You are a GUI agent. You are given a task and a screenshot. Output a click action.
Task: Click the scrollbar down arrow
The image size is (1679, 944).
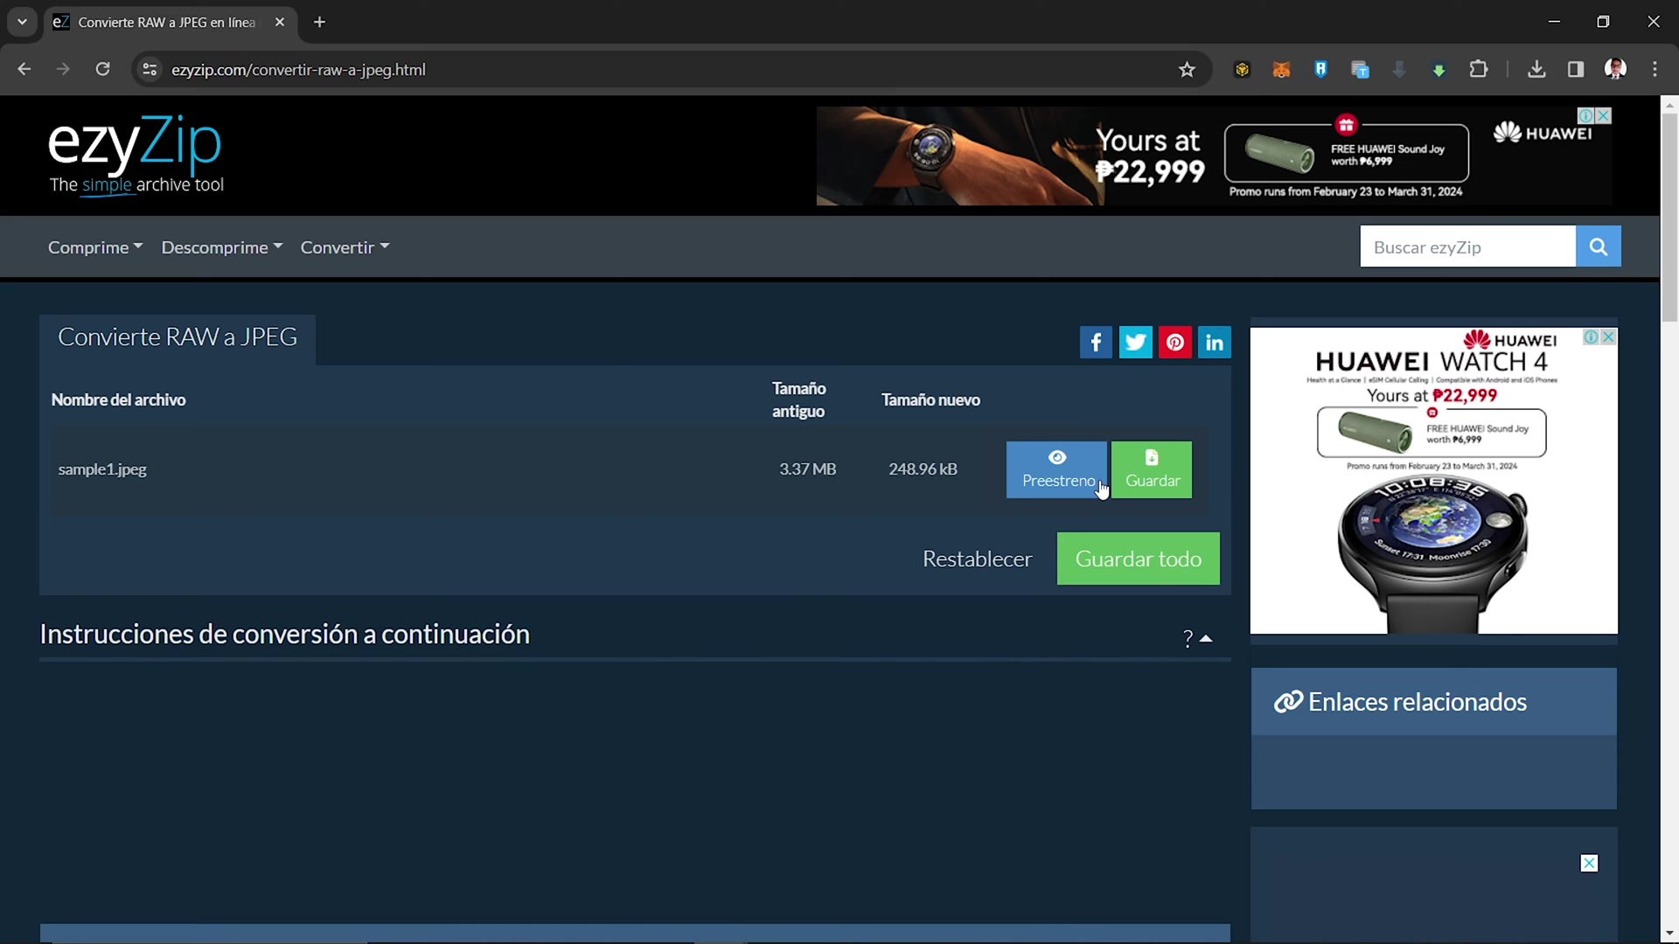[1669, 934]
